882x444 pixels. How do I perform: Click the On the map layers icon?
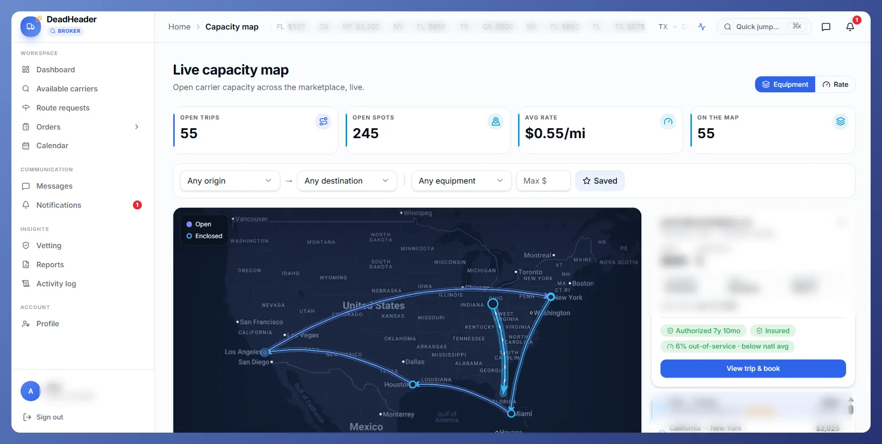[x=840, y=121]
